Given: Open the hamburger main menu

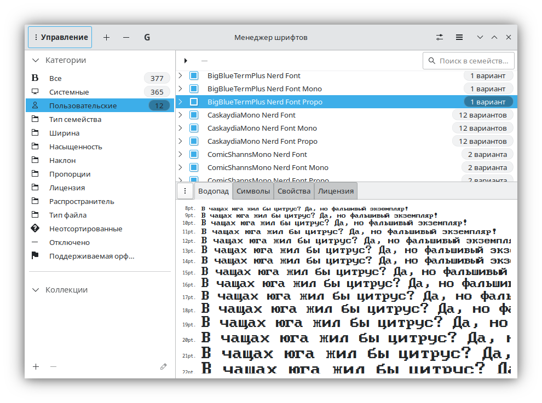Looking at the screenshot, I should (x=459, y=37).
